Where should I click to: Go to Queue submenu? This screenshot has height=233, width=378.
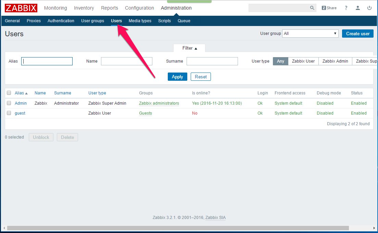coord(184,21)
